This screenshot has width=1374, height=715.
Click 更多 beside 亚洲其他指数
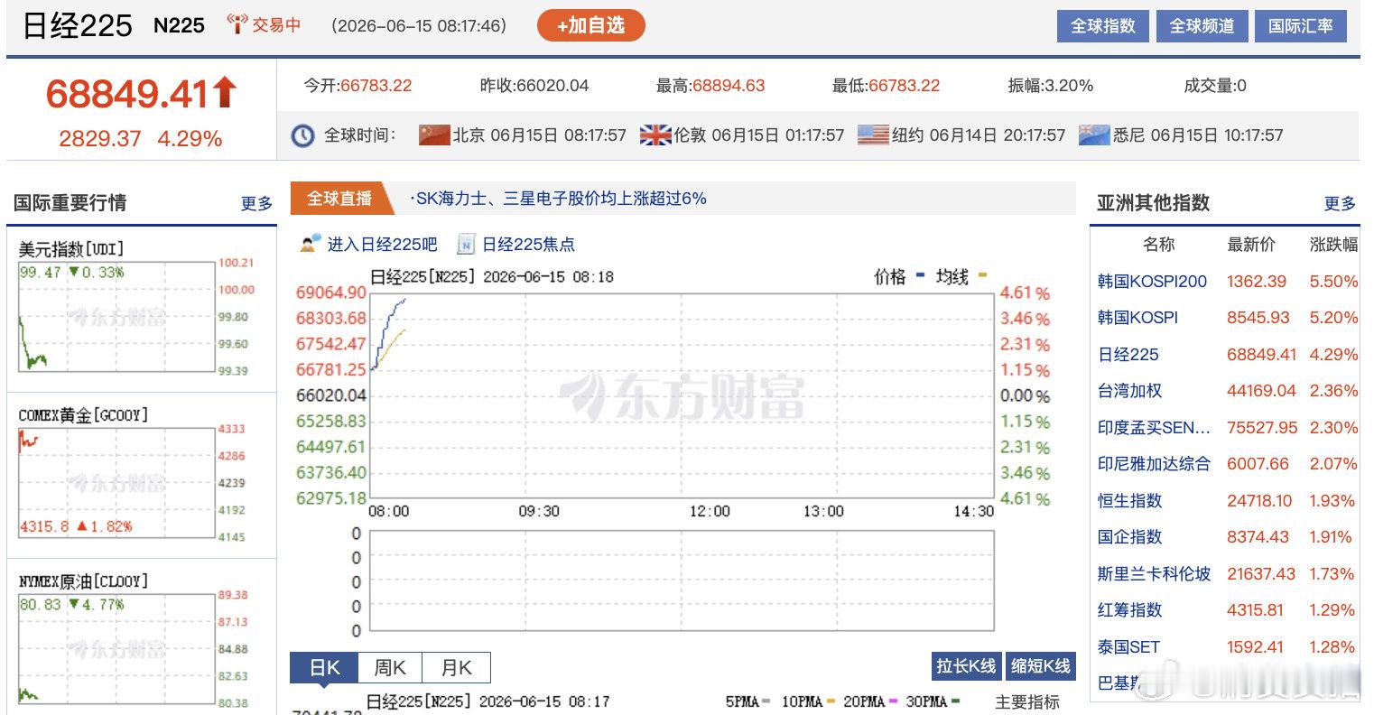tap(1340, 203)
